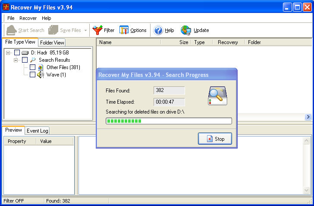Select the D: Hadr 85,19 GB drive label

click(x=50, y=53)
